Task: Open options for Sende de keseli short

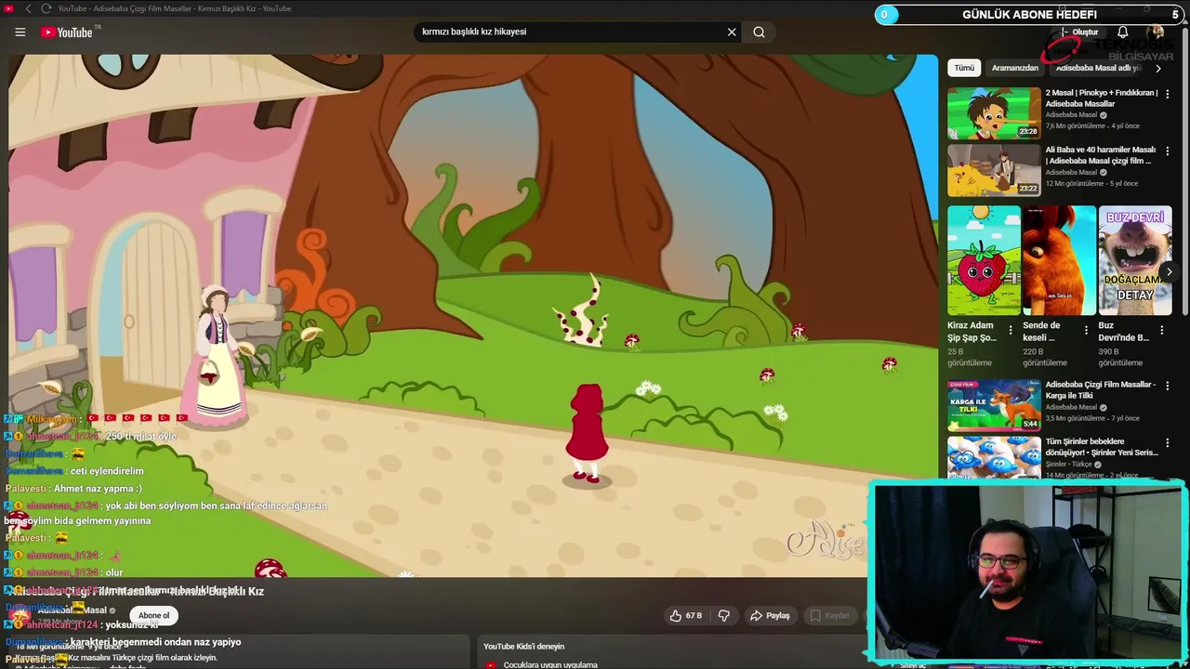Action: click(x=1086, y=330)
